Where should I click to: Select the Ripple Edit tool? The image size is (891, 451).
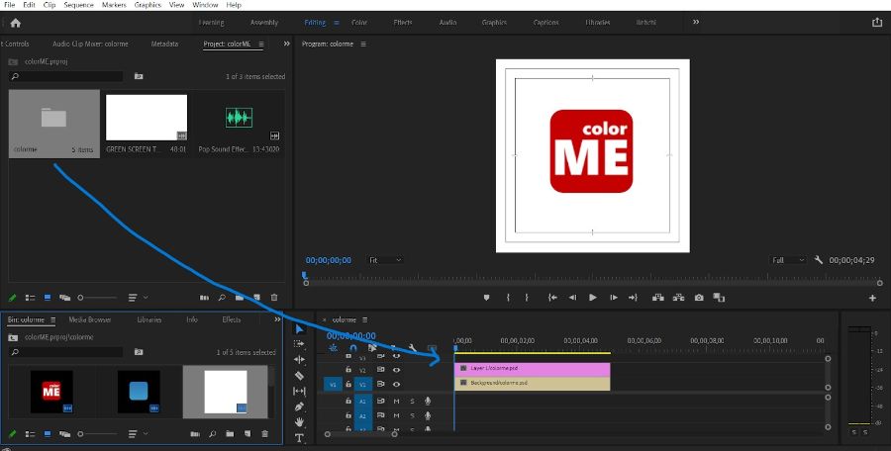(x=299, y=360)
